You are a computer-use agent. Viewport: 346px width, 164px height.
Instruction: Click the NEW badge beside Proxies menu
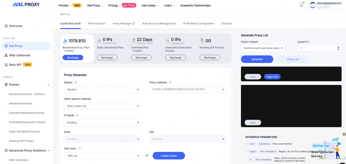click(77, 5)
